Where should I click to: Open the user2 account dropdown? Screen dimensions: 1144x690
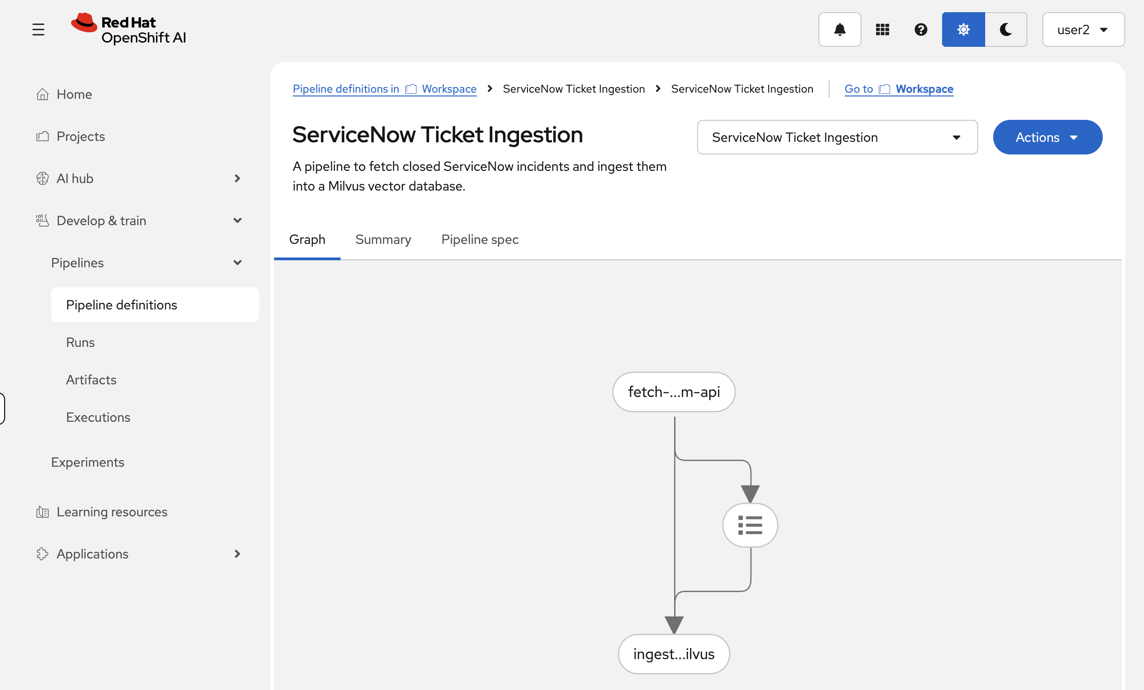(x=1083, y=29)
